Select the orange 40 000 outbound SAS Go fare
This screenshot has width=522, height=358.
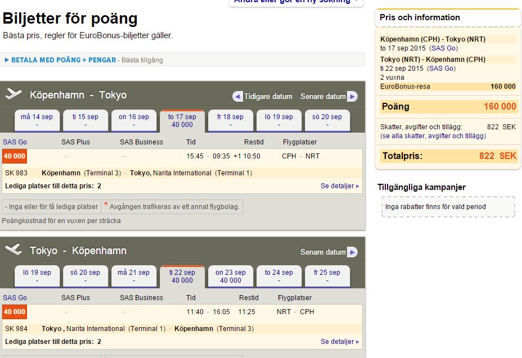15,156
